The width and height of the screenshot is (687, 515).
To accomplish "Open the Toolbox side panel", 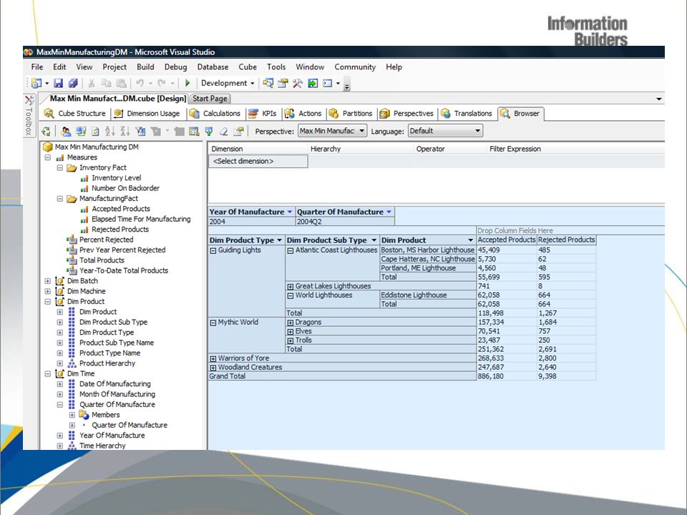I will coord(29,116).
